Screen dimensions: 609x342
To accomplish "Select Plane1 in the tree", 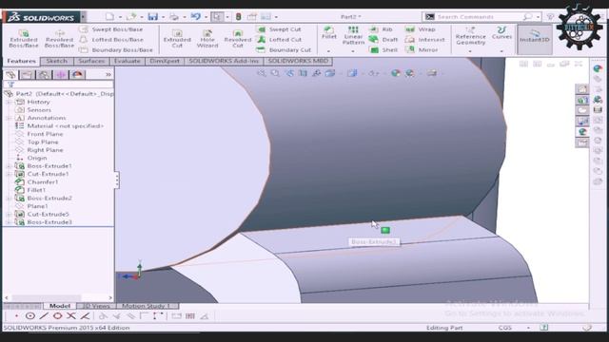I will click(37, 206).
